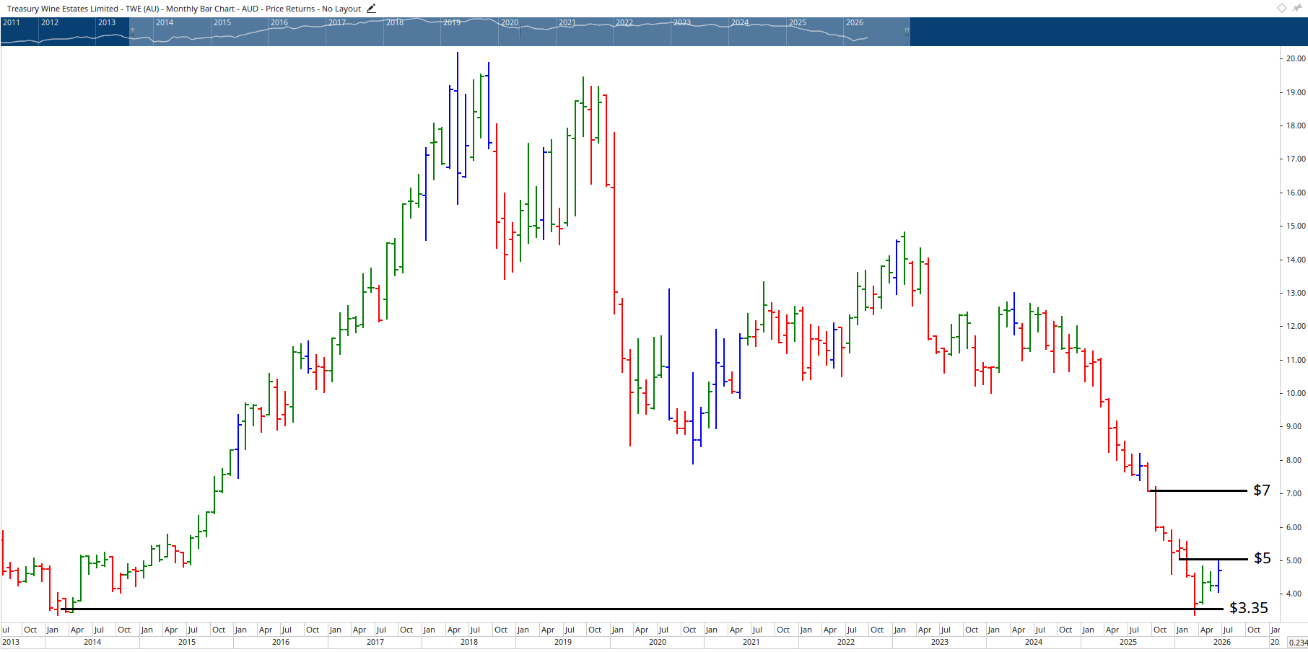Click the 2018 year label on time axis

[x=469, y=642]
